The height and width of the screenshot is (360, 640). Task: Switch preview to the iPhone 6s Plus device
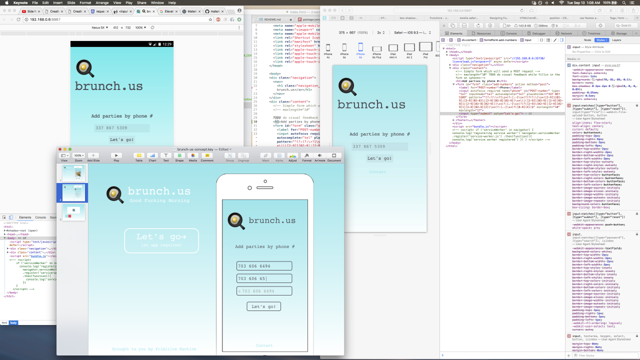click(376, 48)
